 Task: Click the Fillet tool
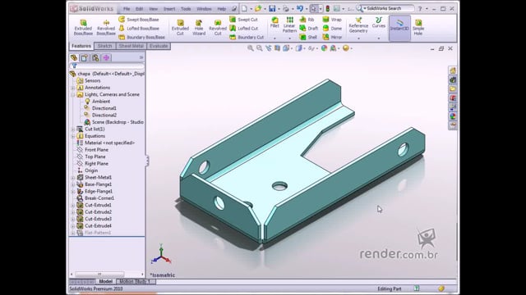click(x=275, y=22)
